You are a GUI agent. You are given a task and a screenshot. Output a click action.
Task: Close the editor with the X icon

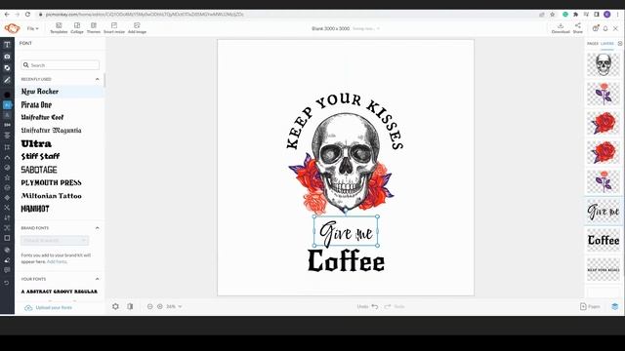click(616, 28)
